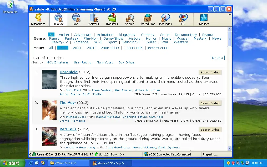Open The Vow movie title link
Viewport: 267px width, 167px height.
(68, 103)
